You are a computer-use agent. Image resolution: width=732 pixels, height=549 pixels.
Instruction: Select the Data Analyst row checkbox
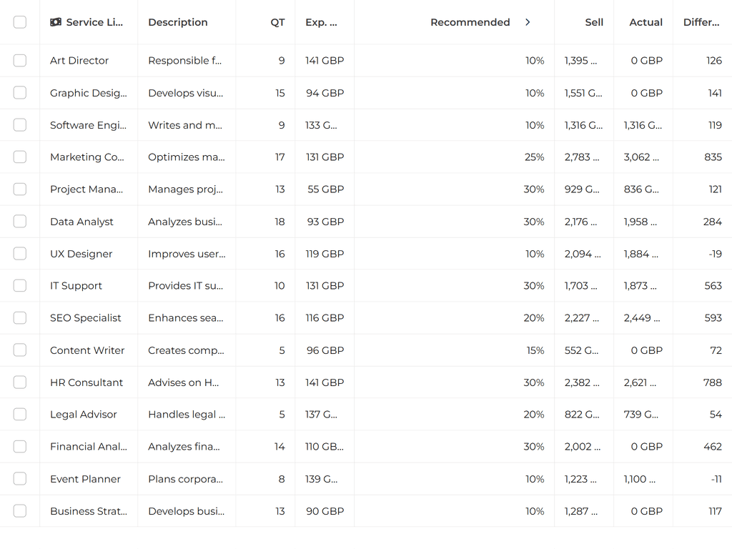20,222
